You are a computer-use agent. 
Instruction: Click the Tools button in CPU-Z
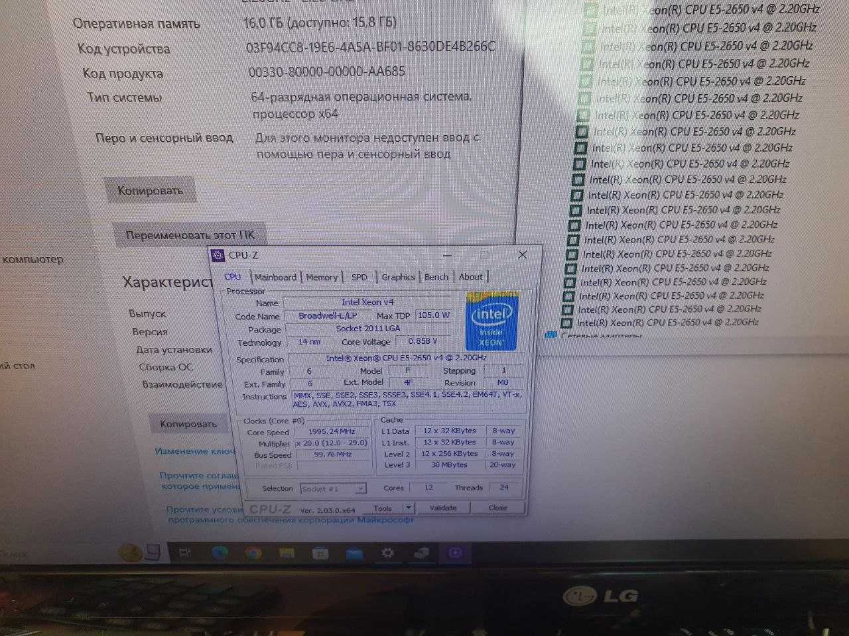point(383,508)
